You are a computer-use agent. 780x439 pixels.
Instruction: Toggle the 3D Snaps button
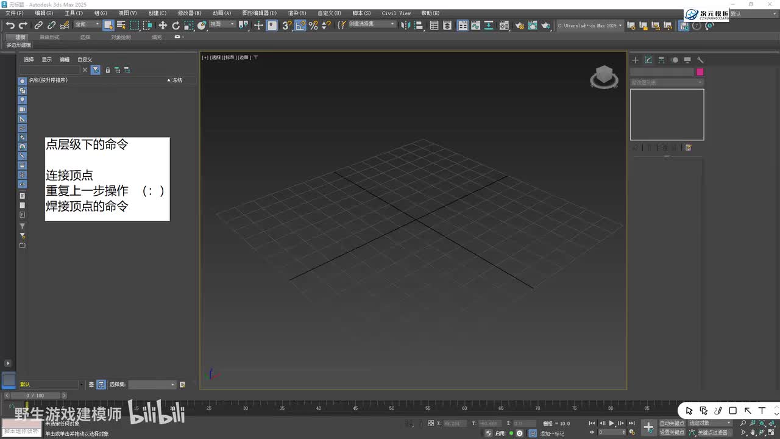tap(286, 25)
